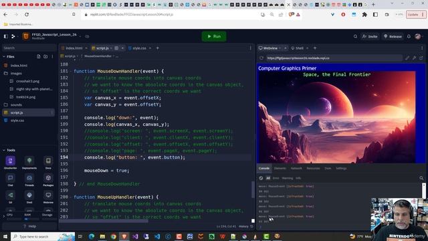The image size is (428, 241).
Task: Click editor horizontal scrollbar
Action: click(x=103, y=221)
